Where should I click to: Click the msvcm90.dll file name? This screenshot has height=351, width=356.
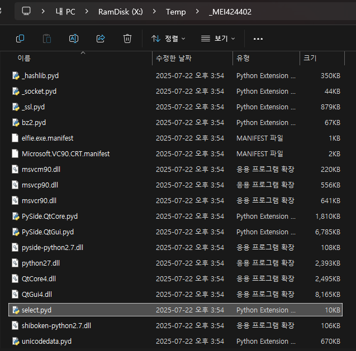click(x=41, y=170)
